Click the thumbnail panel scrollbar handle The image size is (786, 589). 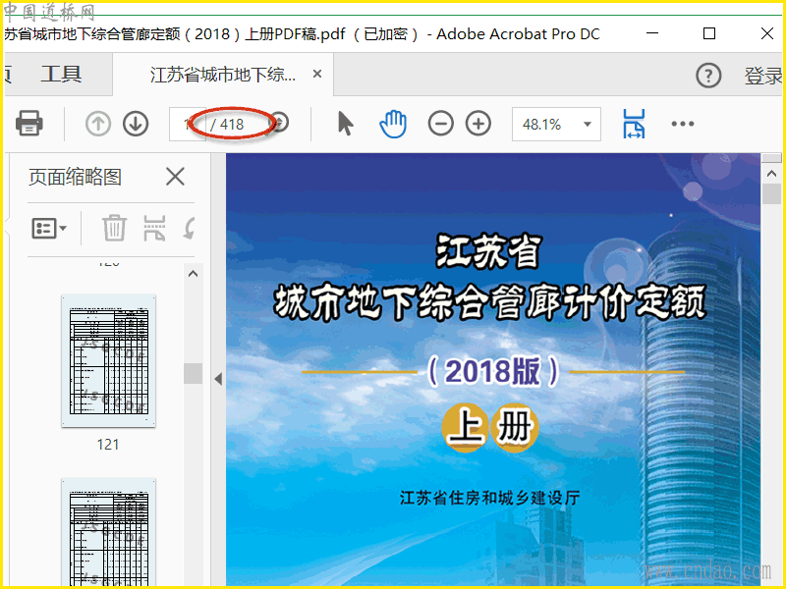click(x=193, y=373)
